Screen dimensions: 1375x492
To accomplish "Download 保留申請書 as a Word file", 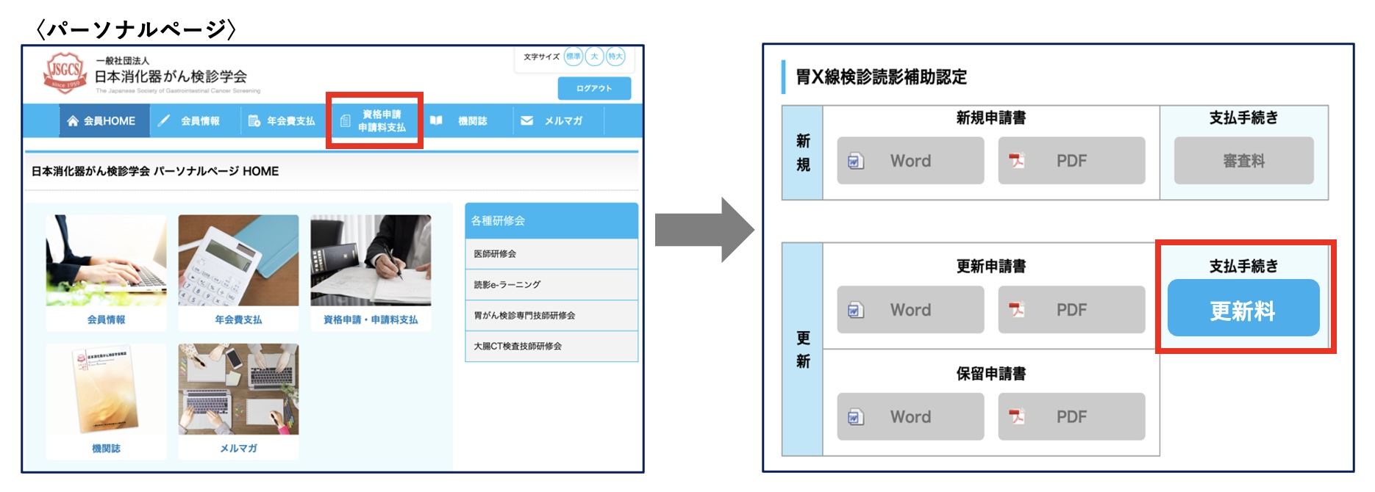I will click(x=910, y=416).
